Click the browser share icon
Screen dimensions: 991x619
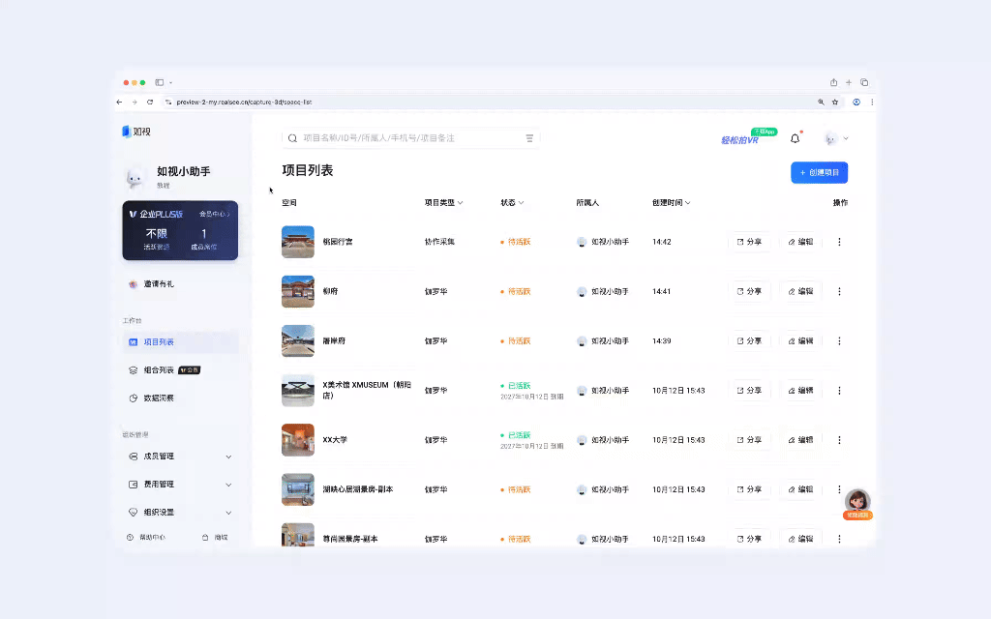click(x=833, y=82)
